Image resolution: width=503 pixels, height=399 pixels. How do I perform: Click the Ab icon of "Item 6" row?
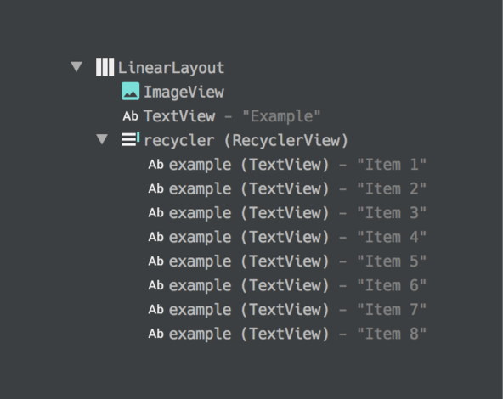(x=155, y=285)
